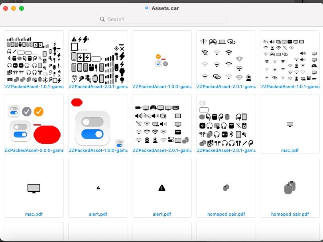Zoom the Assets.car window with green button
The image size is (323, 242).
tap(22, 8)
